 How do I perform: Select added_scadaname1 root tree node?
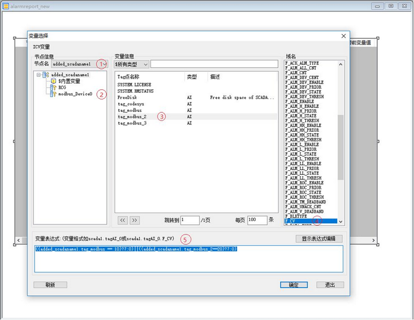70,75
